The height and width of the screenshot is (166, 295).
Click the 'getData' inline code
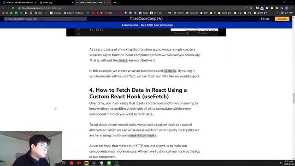(170, 71)
